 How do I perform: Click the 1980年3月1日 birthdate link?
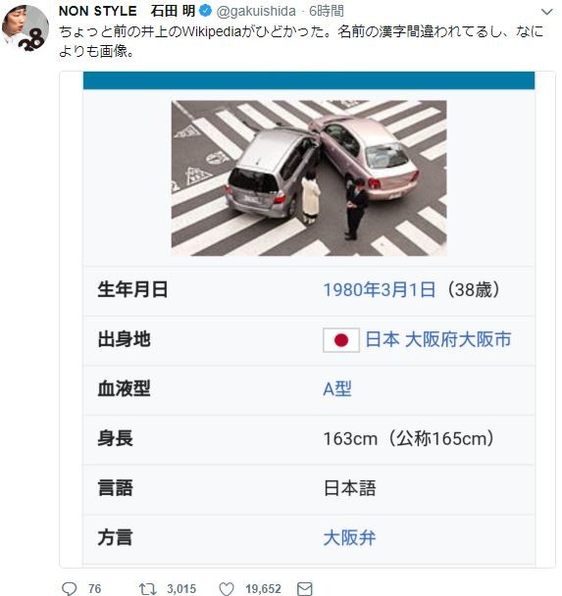(380, 290)
